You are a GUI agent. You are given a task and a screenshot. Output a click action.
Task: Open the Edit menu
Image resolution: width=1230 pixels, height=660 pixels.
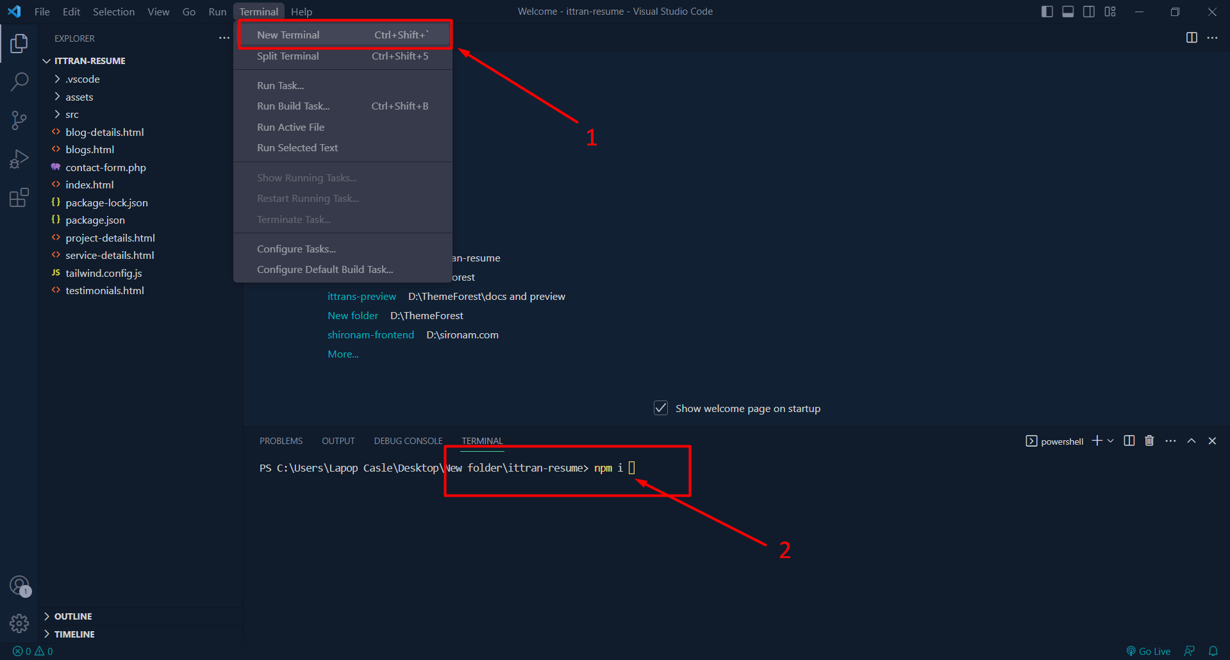(71, 12)
